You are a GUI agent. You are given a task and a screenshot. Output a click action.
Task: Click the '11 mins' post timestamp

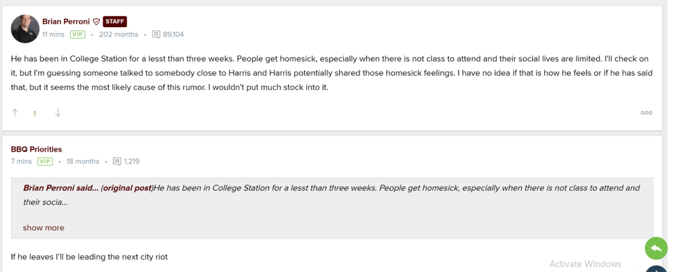click(53, 35)
